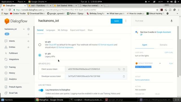This screenshot has height=102, width=181.
Task: Open the Cloud API link
Action: [x=53, y=45]
